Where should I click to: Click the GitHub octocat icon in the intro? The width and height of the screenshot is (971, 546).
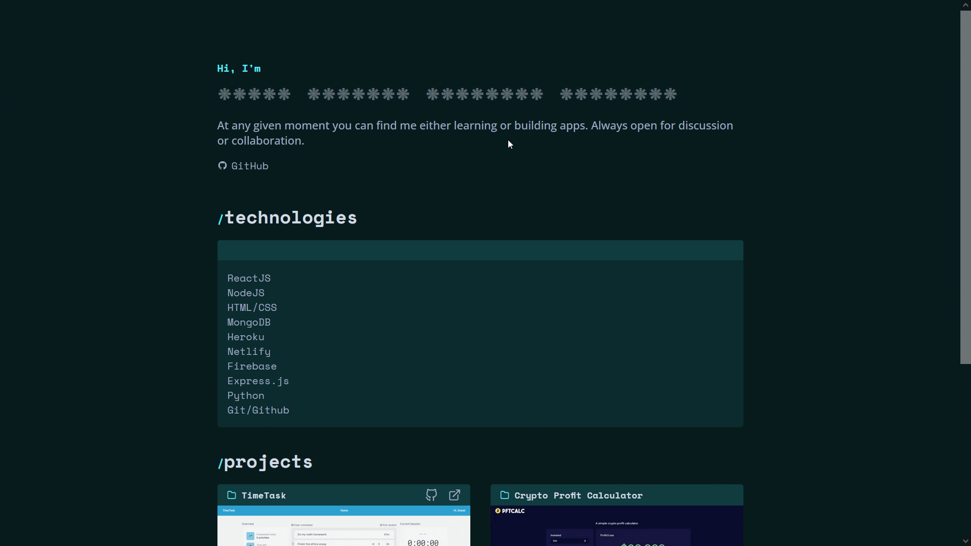pyautogui.click(x=223, y=166)
